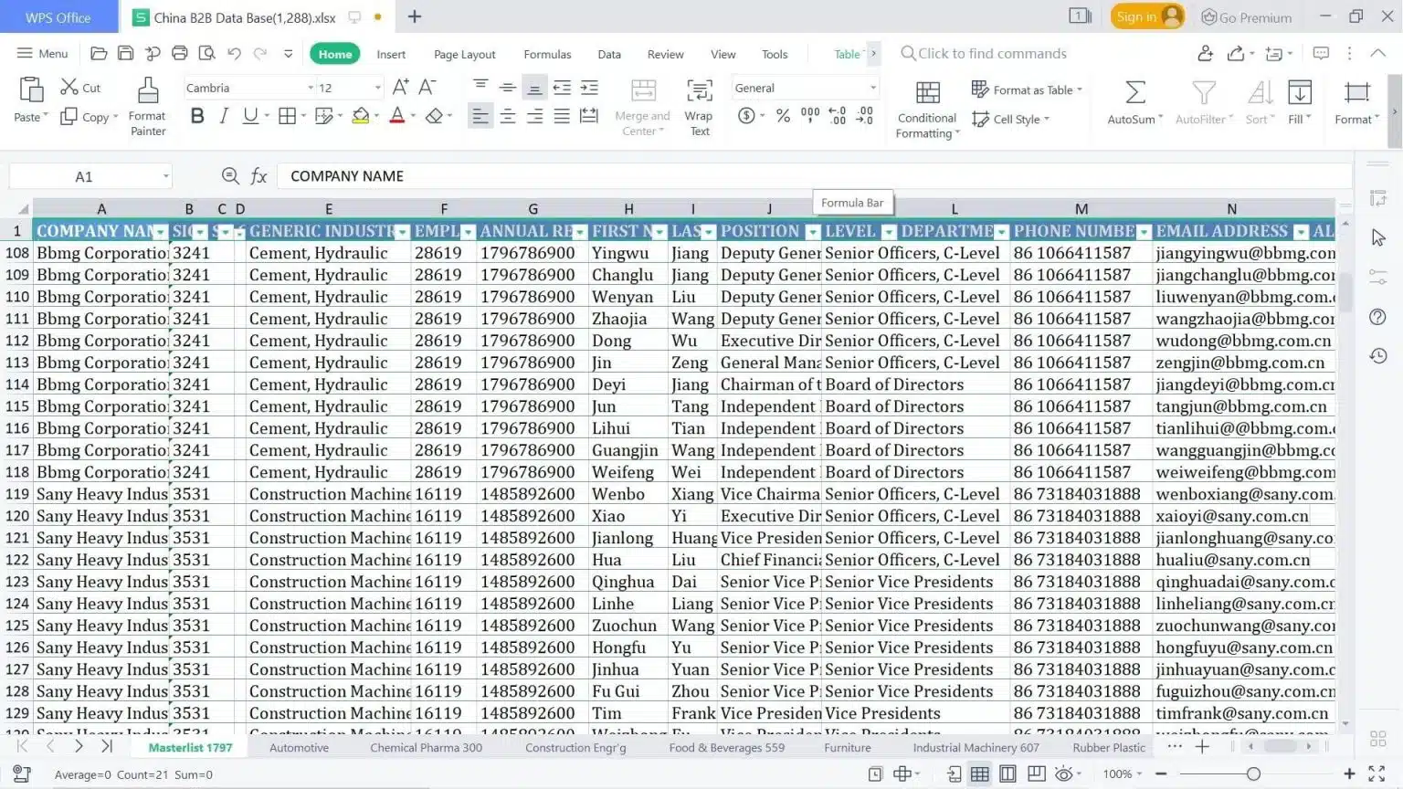Open the Menu button

point(42,54)
